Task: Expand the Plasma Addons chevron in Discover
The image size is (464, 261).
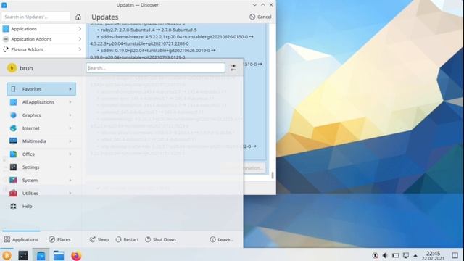Action: pyautogui.click(x=80, y=49)
